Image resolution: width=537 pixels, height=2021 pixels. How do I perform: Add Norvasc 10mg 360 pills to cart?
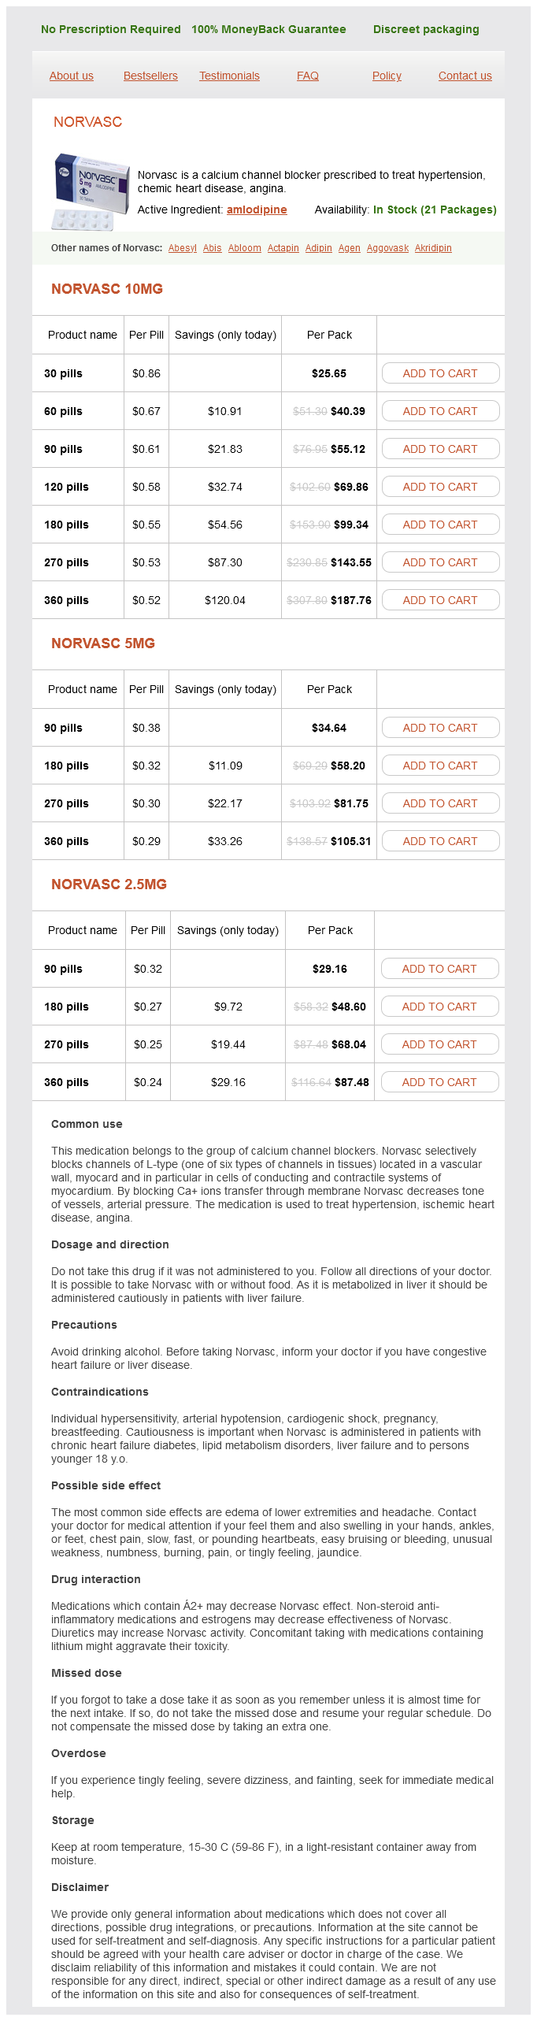pyautogui.click(x=440, y=600)
